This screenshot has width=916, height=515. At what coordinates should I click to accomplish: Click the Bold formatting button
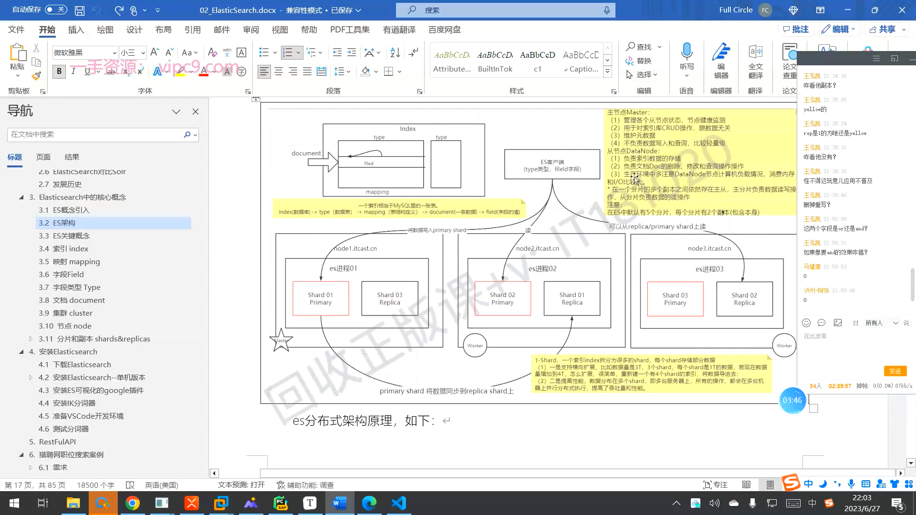coord(59,72)
